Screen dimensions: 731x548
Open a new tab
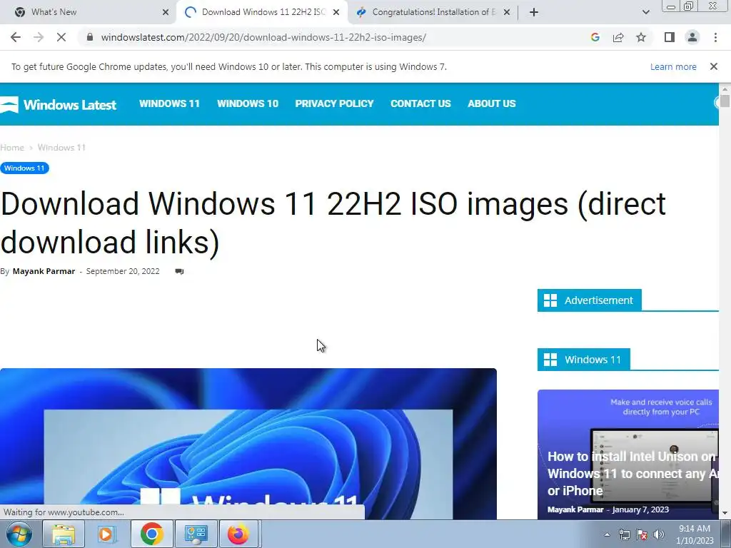click(534, 12)
